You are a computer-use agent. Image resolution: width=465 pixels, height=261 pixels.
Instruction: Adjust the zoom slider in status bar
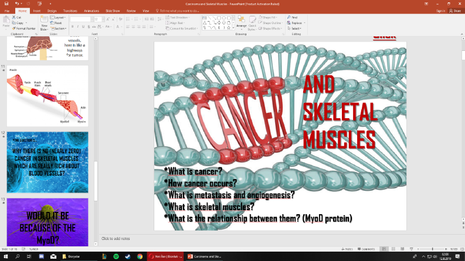click(x=432, y=249)
